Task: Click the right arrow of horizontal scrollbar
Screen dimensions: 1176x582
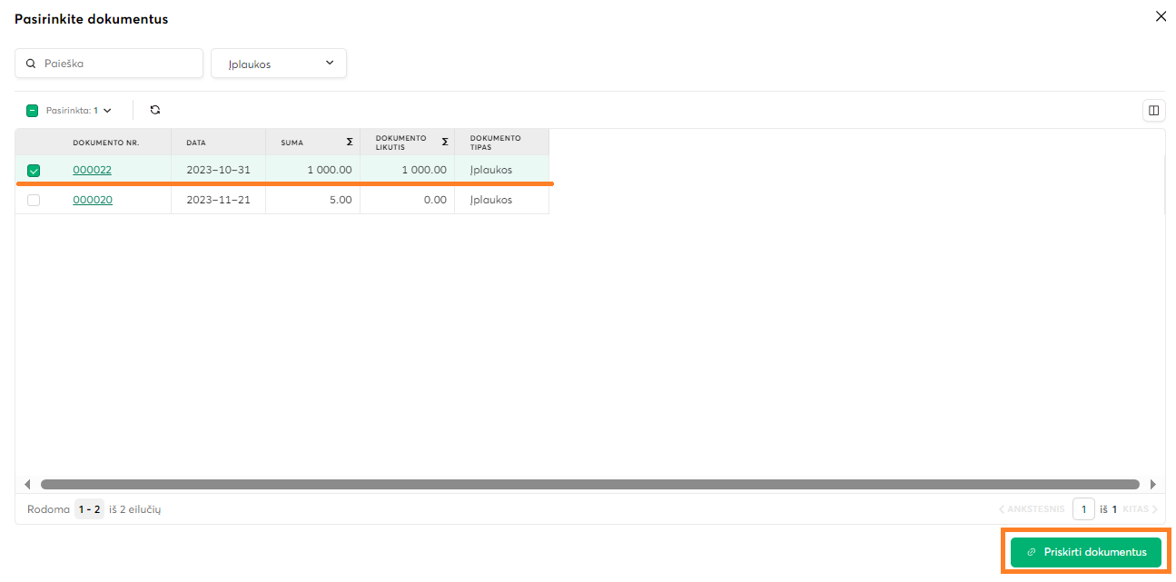Action: 1153,485
